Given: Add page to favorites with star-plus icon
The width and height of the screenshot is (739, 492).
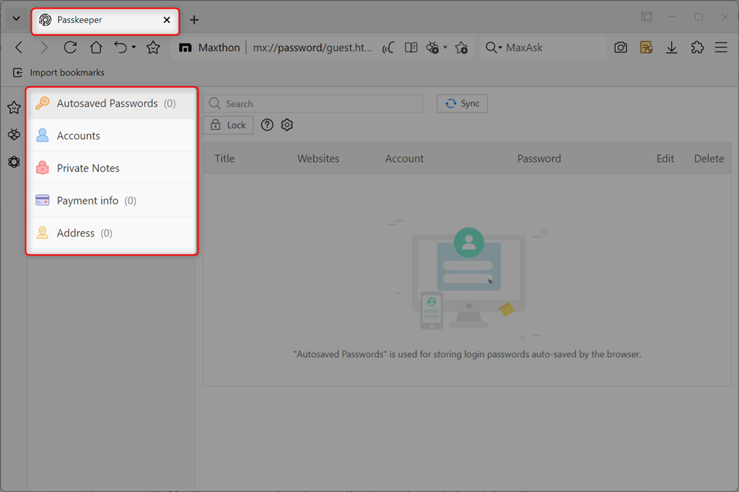Looking at the screenshot, I should (x=461, y=48).
